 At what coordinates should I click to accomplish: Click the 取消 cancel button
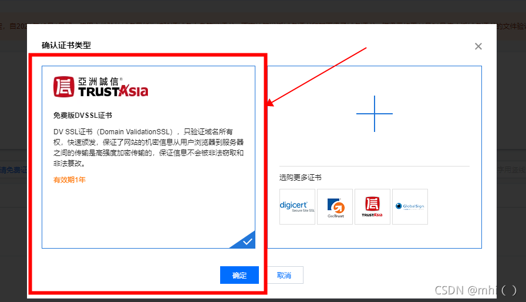point(284,275)
